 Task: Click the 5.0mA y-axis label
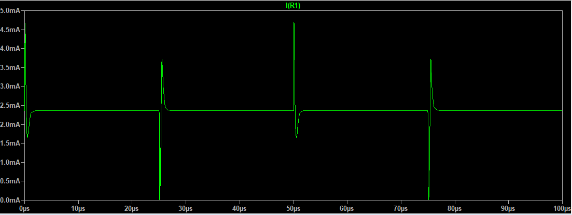tap(10, 10)
